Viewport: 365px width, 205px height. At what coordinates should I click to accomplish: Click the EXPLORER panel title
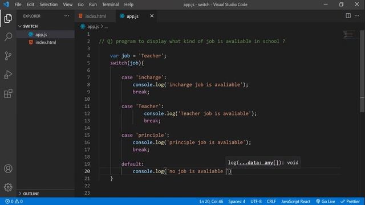tap(32, 16)
